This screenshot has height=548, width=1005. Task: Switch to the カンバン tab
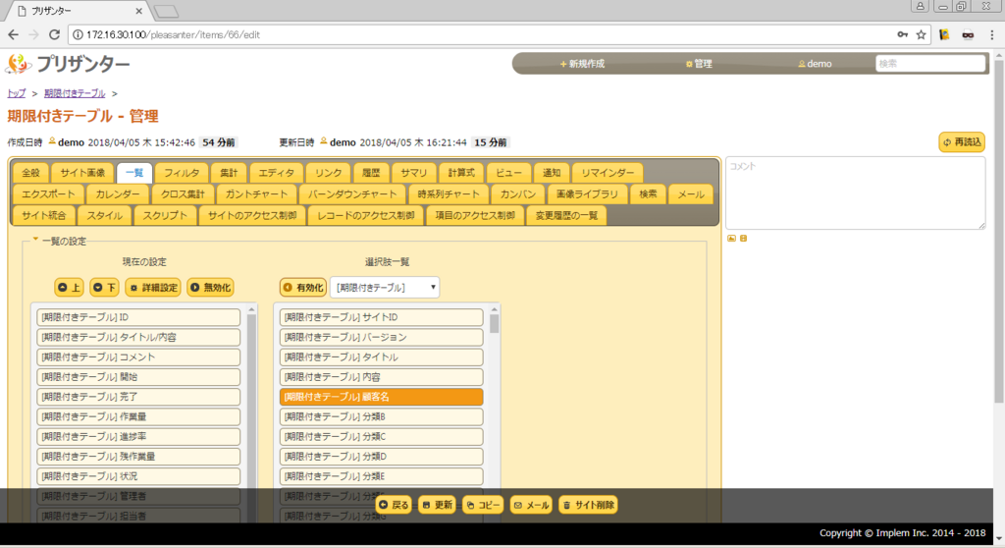tap(518, 193)
